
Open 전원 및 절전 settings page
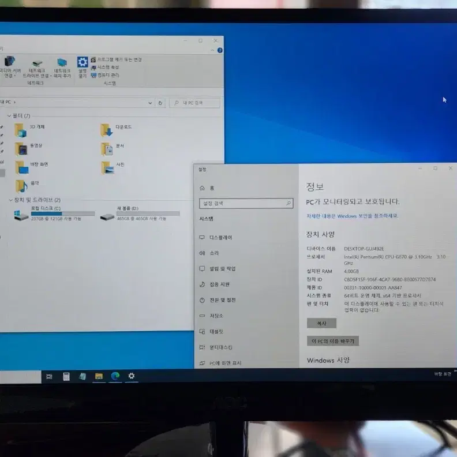tap(218, 300)
